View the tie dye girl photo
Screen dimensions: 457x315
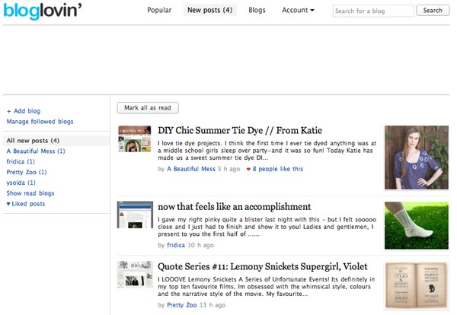coord(416,157)
